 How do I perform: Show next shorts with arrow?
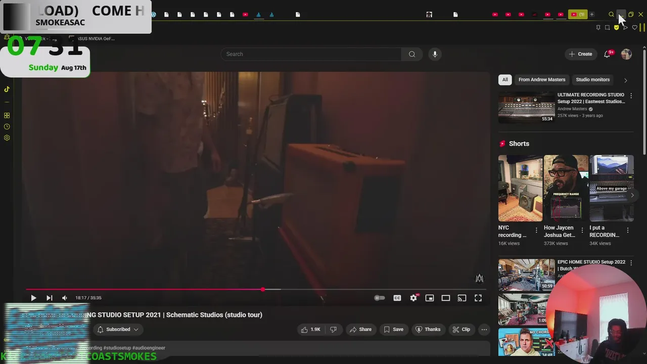tap(632, 195)
